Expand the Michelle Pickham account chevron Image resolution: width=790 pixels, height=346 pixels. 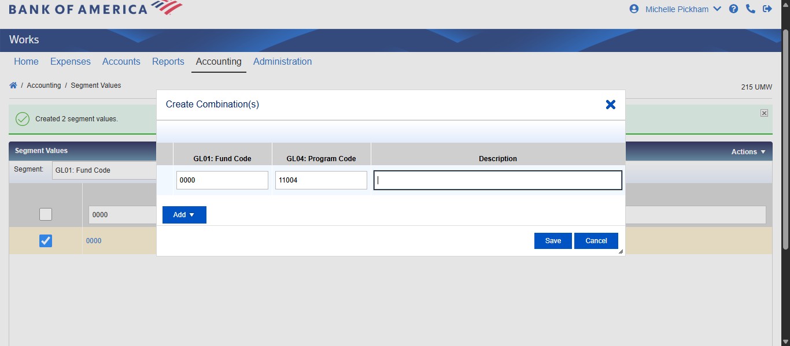tap(717, 9)
